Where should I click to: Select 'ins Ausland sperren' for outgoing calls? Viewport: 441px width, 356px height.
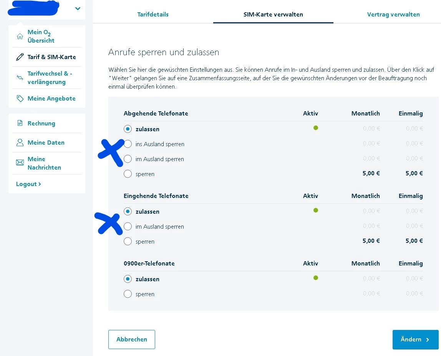tap(128, 144)
